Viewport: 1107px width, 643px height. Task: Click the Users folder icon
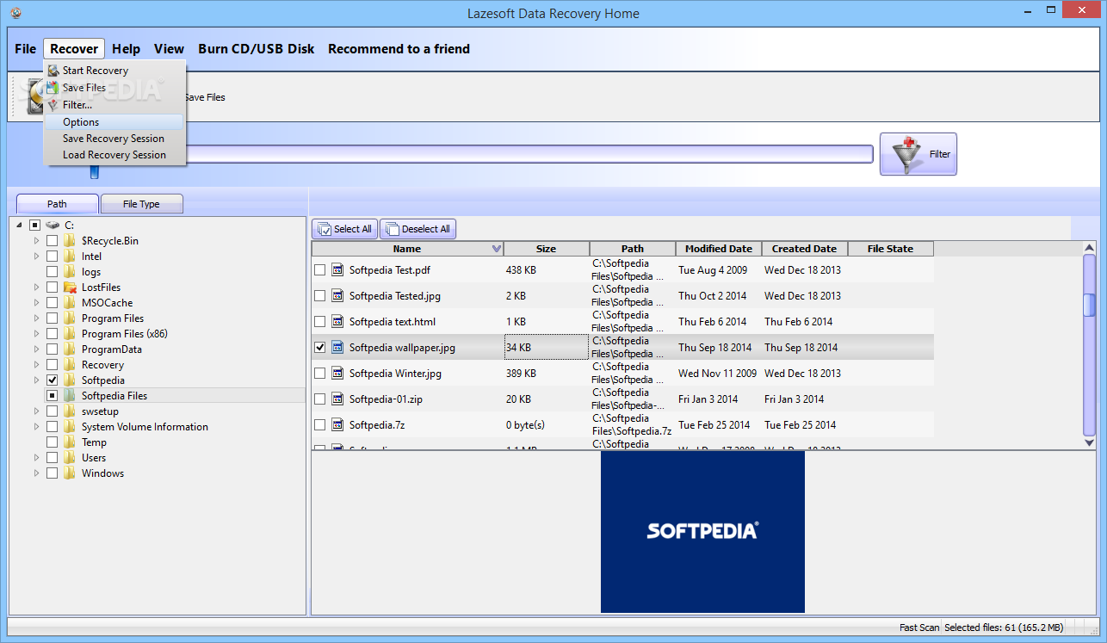[70, 458]
